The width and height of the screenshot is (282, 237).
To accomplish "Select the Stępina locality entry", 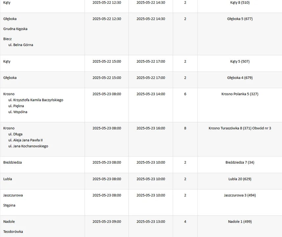I will click(9, 205).
